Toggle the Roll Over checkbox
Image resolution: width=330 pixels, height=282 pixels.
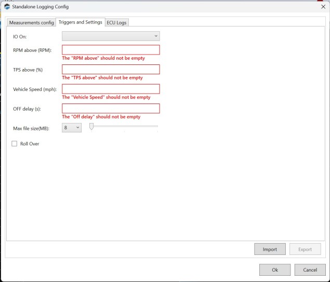15,144
